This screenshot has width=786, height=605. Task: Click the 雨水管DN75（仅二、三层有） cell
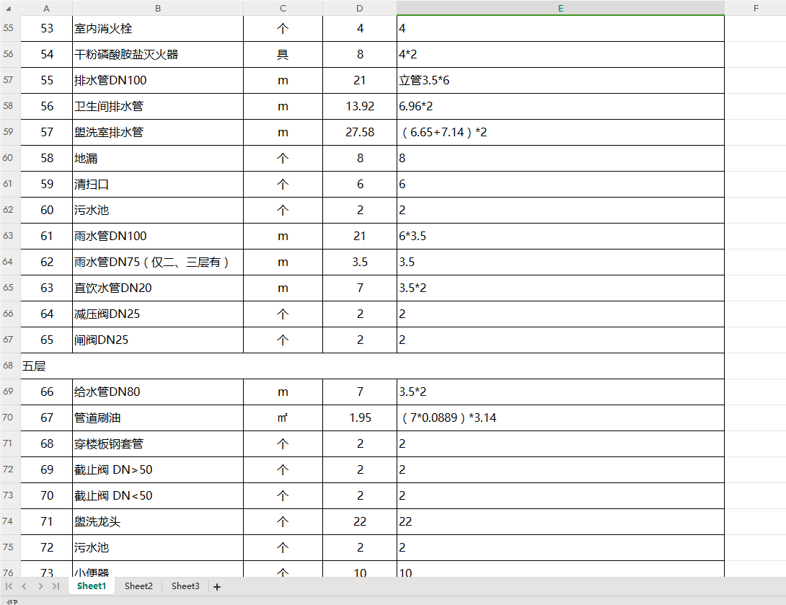[158, 262]
